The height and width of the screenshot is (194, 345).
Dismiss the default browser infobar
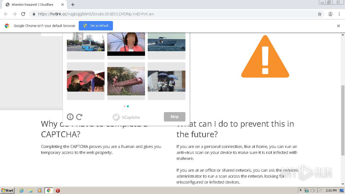339,26
